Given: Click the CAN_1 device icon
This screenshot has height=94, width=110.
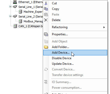Looking at the screenshot, I should click(x=15, y=26).
